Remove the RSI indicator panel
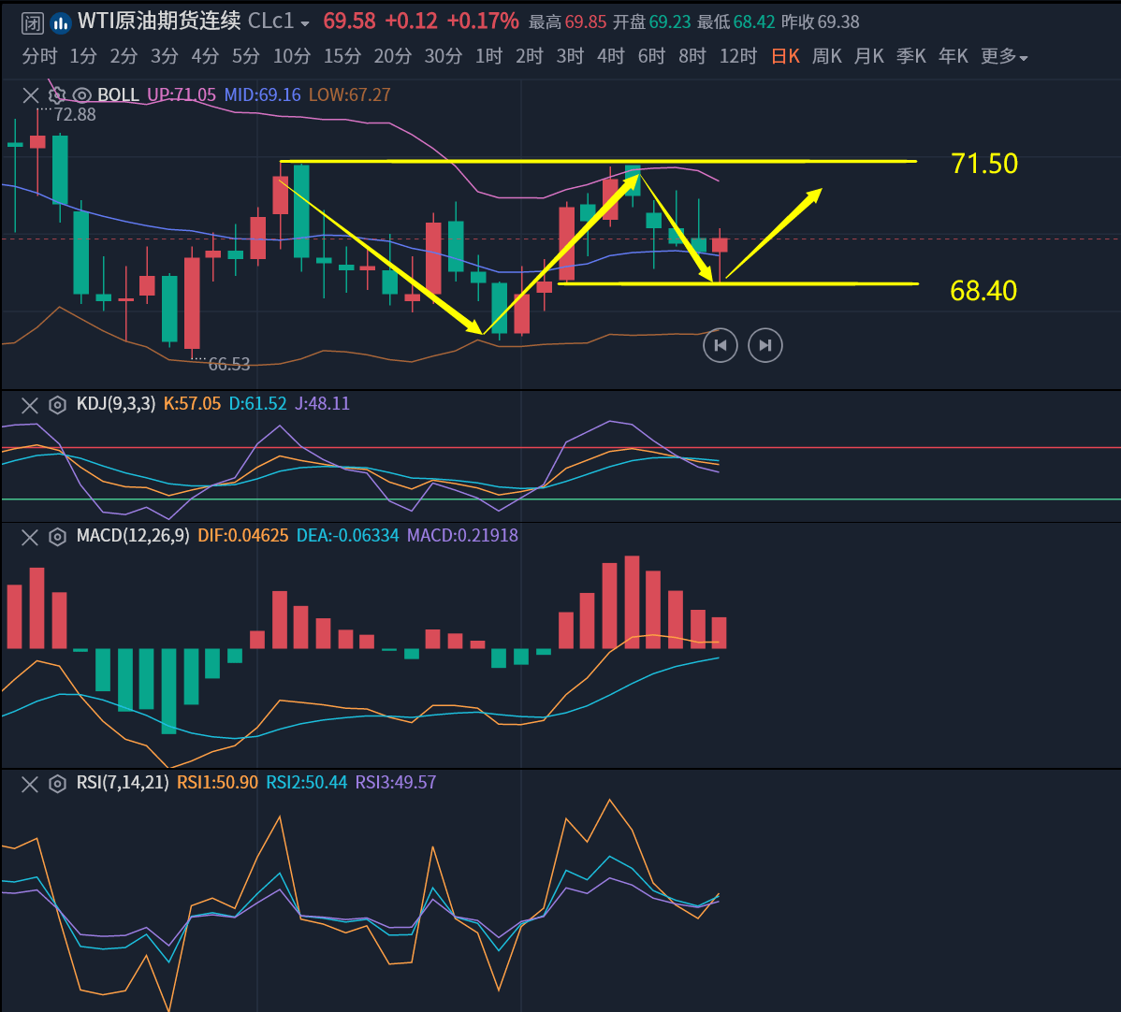 tap(31, 784)
